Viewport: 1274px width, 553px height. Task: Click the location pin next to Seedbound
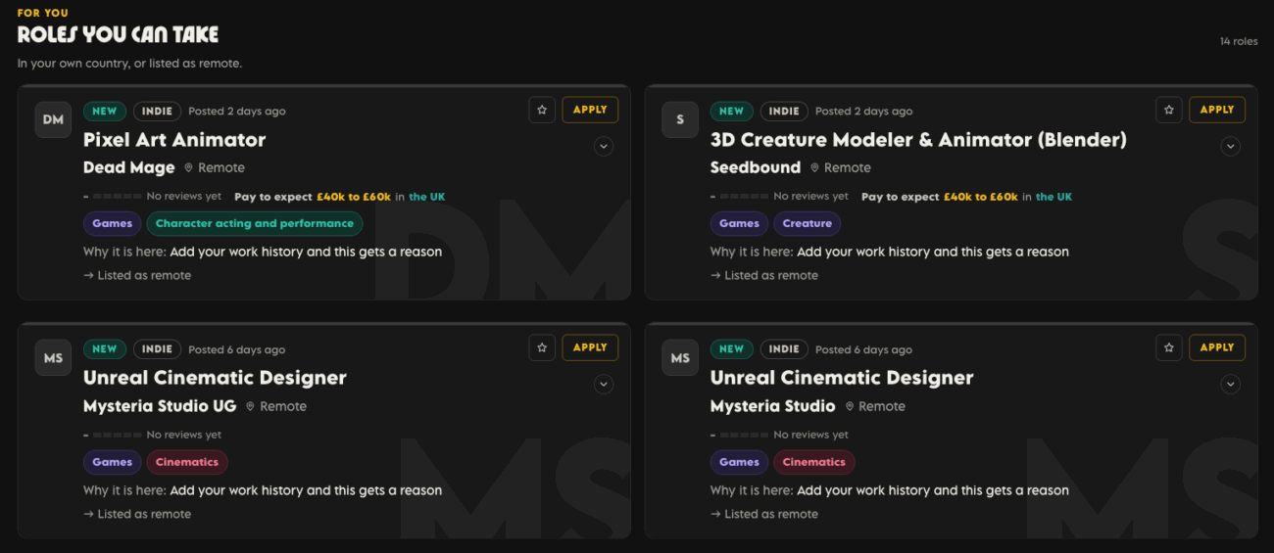[x=815, y=168]
